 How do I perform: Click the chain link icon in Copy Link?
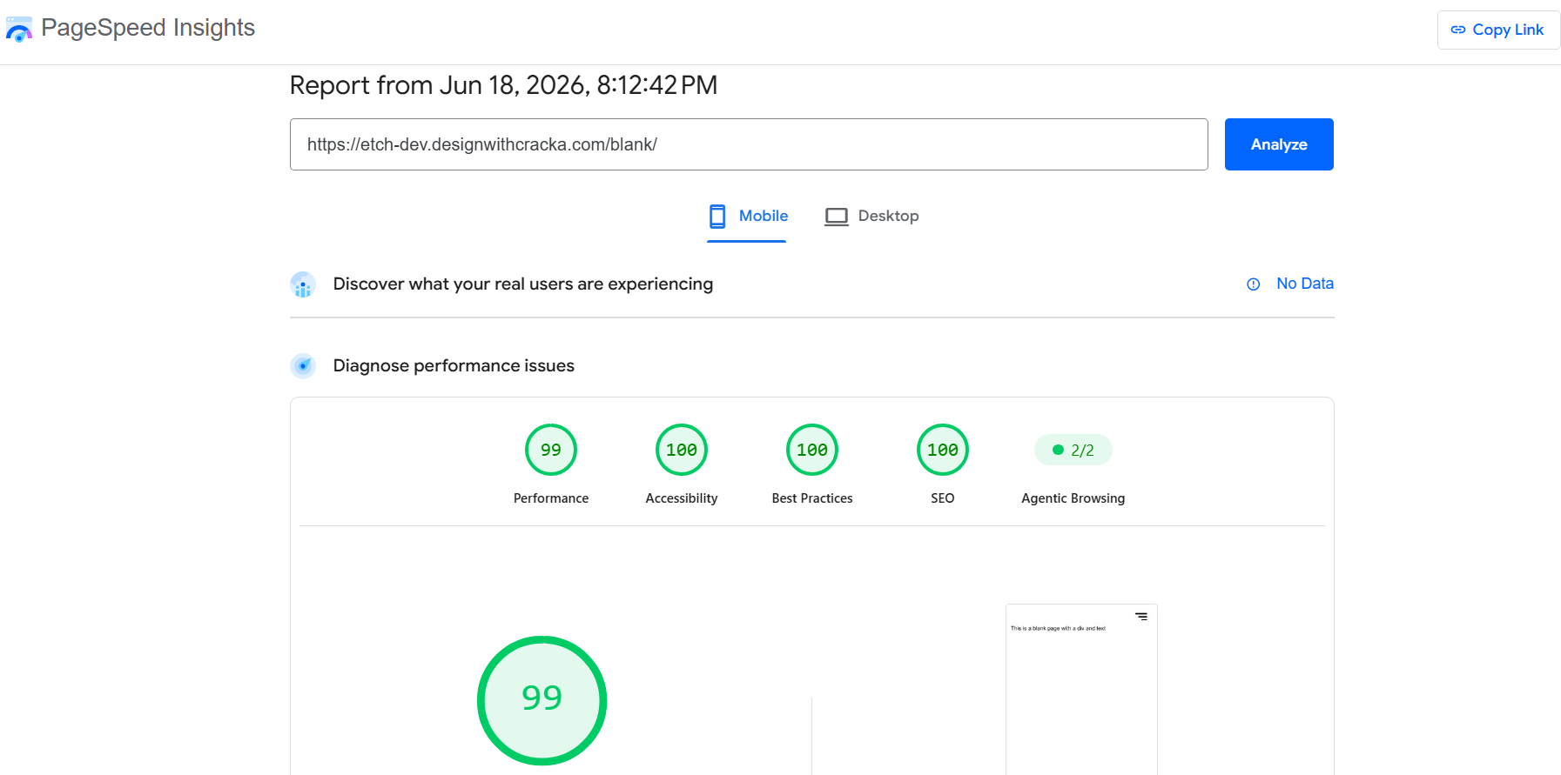tap(1458, 30)
